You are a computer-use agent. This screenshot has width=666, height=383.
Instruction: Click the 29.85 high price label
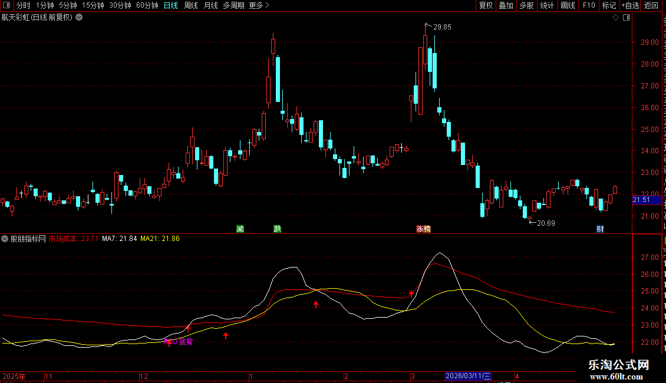coord(442,27)
